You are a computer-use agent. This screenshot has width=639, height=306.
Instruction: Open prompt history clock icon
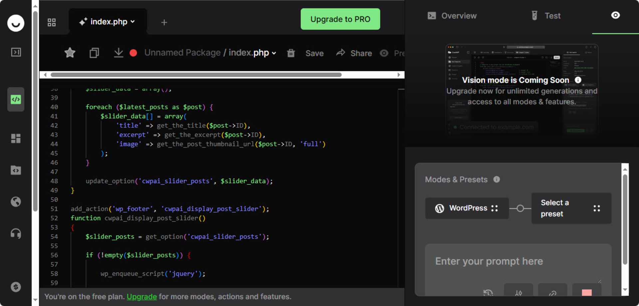click(488, 293)
